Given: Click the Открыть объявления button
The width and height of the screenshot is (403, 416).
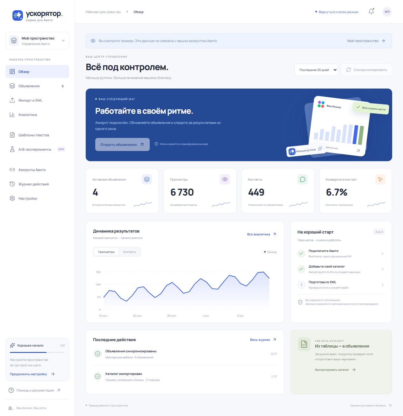Looking at the screenshot, I should 122,145.
